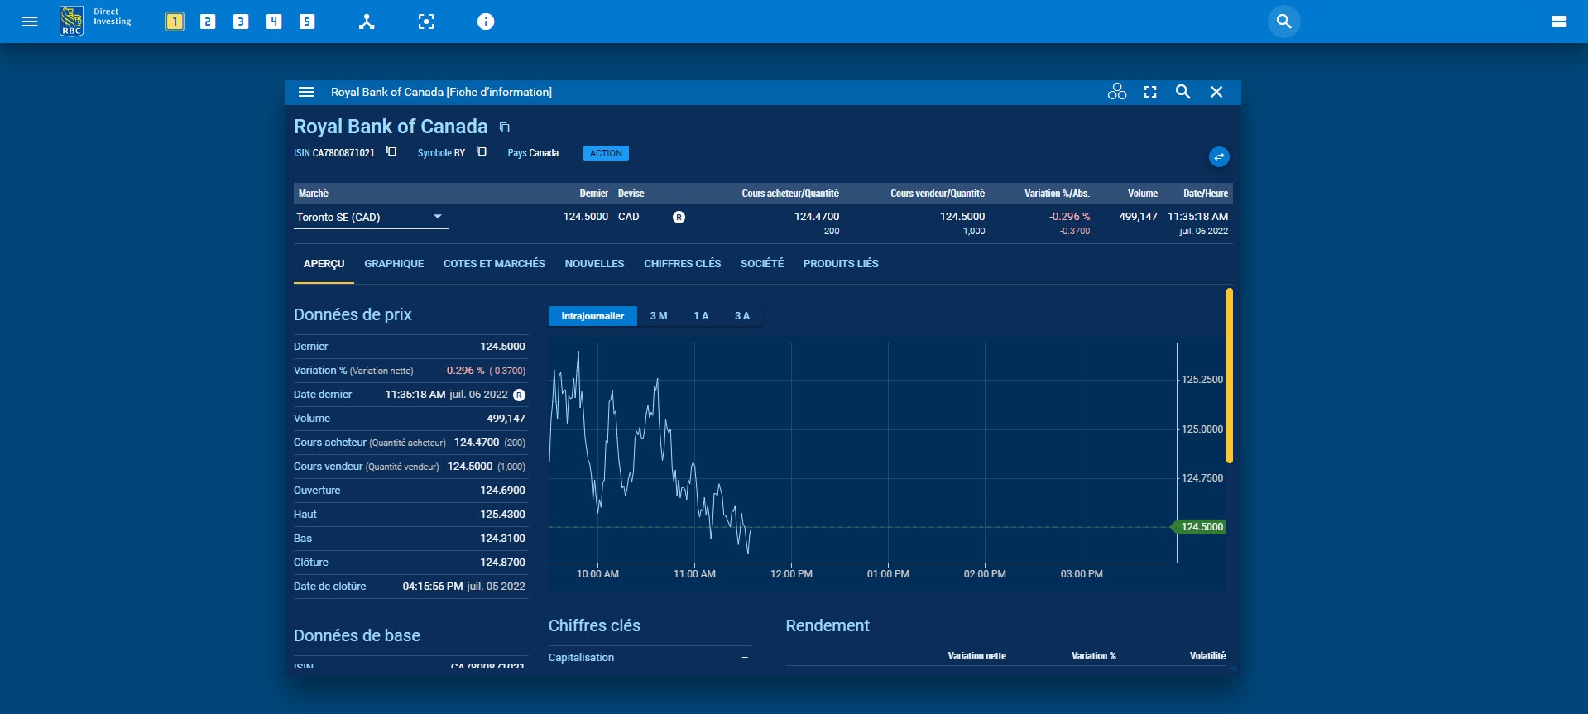This screenshot has width=1588, height=714.
Task: Switch to workspace 4
Action: pos(274,22)
